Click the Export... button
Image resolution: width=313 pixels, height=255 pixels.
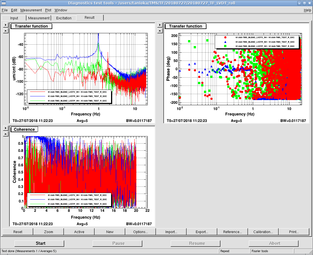coord(202,232)
